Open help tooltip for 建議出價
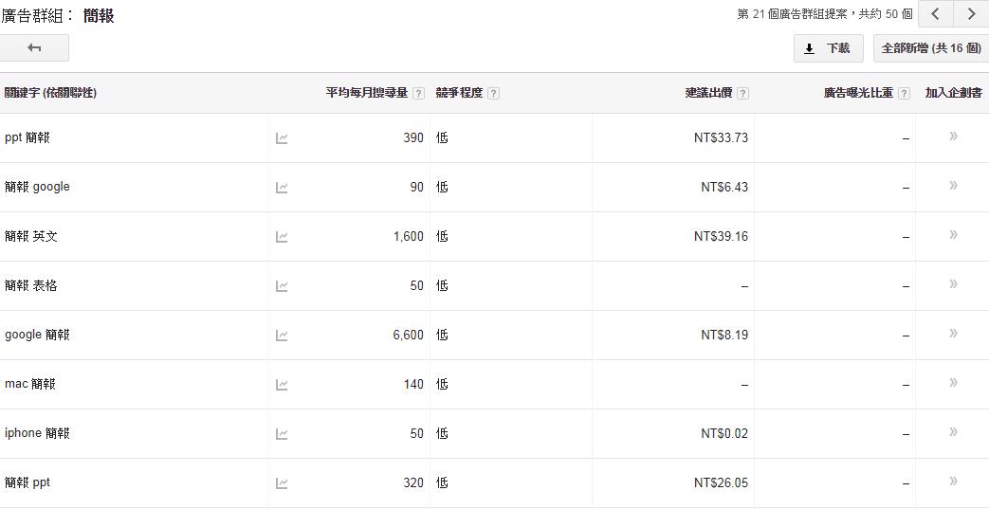Viewport: 989px width, 509px height. click(743, 93)
